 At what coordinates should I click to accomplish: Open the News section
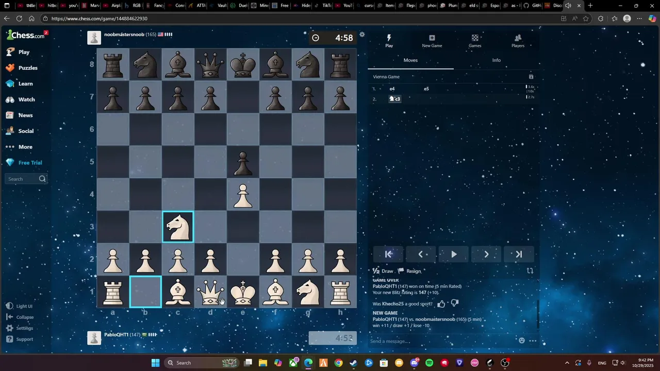pos(20,115)
